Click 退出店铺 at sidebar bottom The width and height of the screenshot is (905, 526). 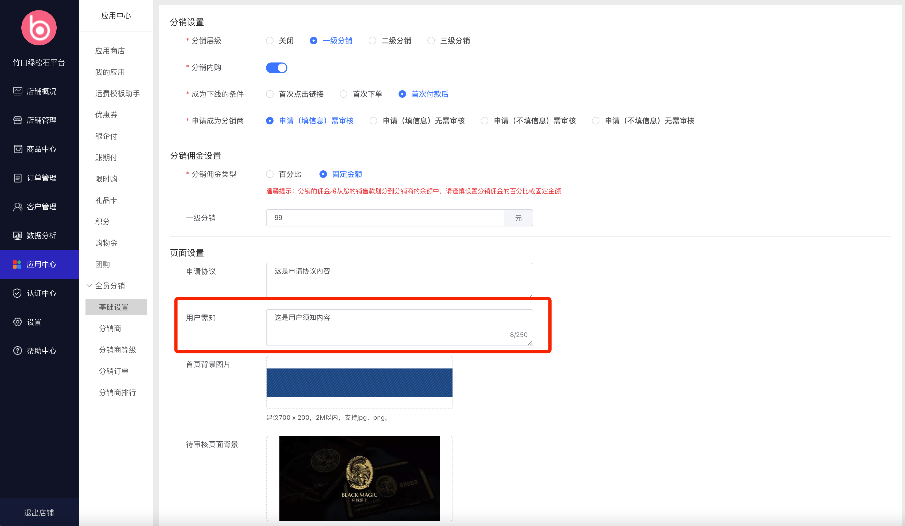pyautogui.click(x=39, y=512)
